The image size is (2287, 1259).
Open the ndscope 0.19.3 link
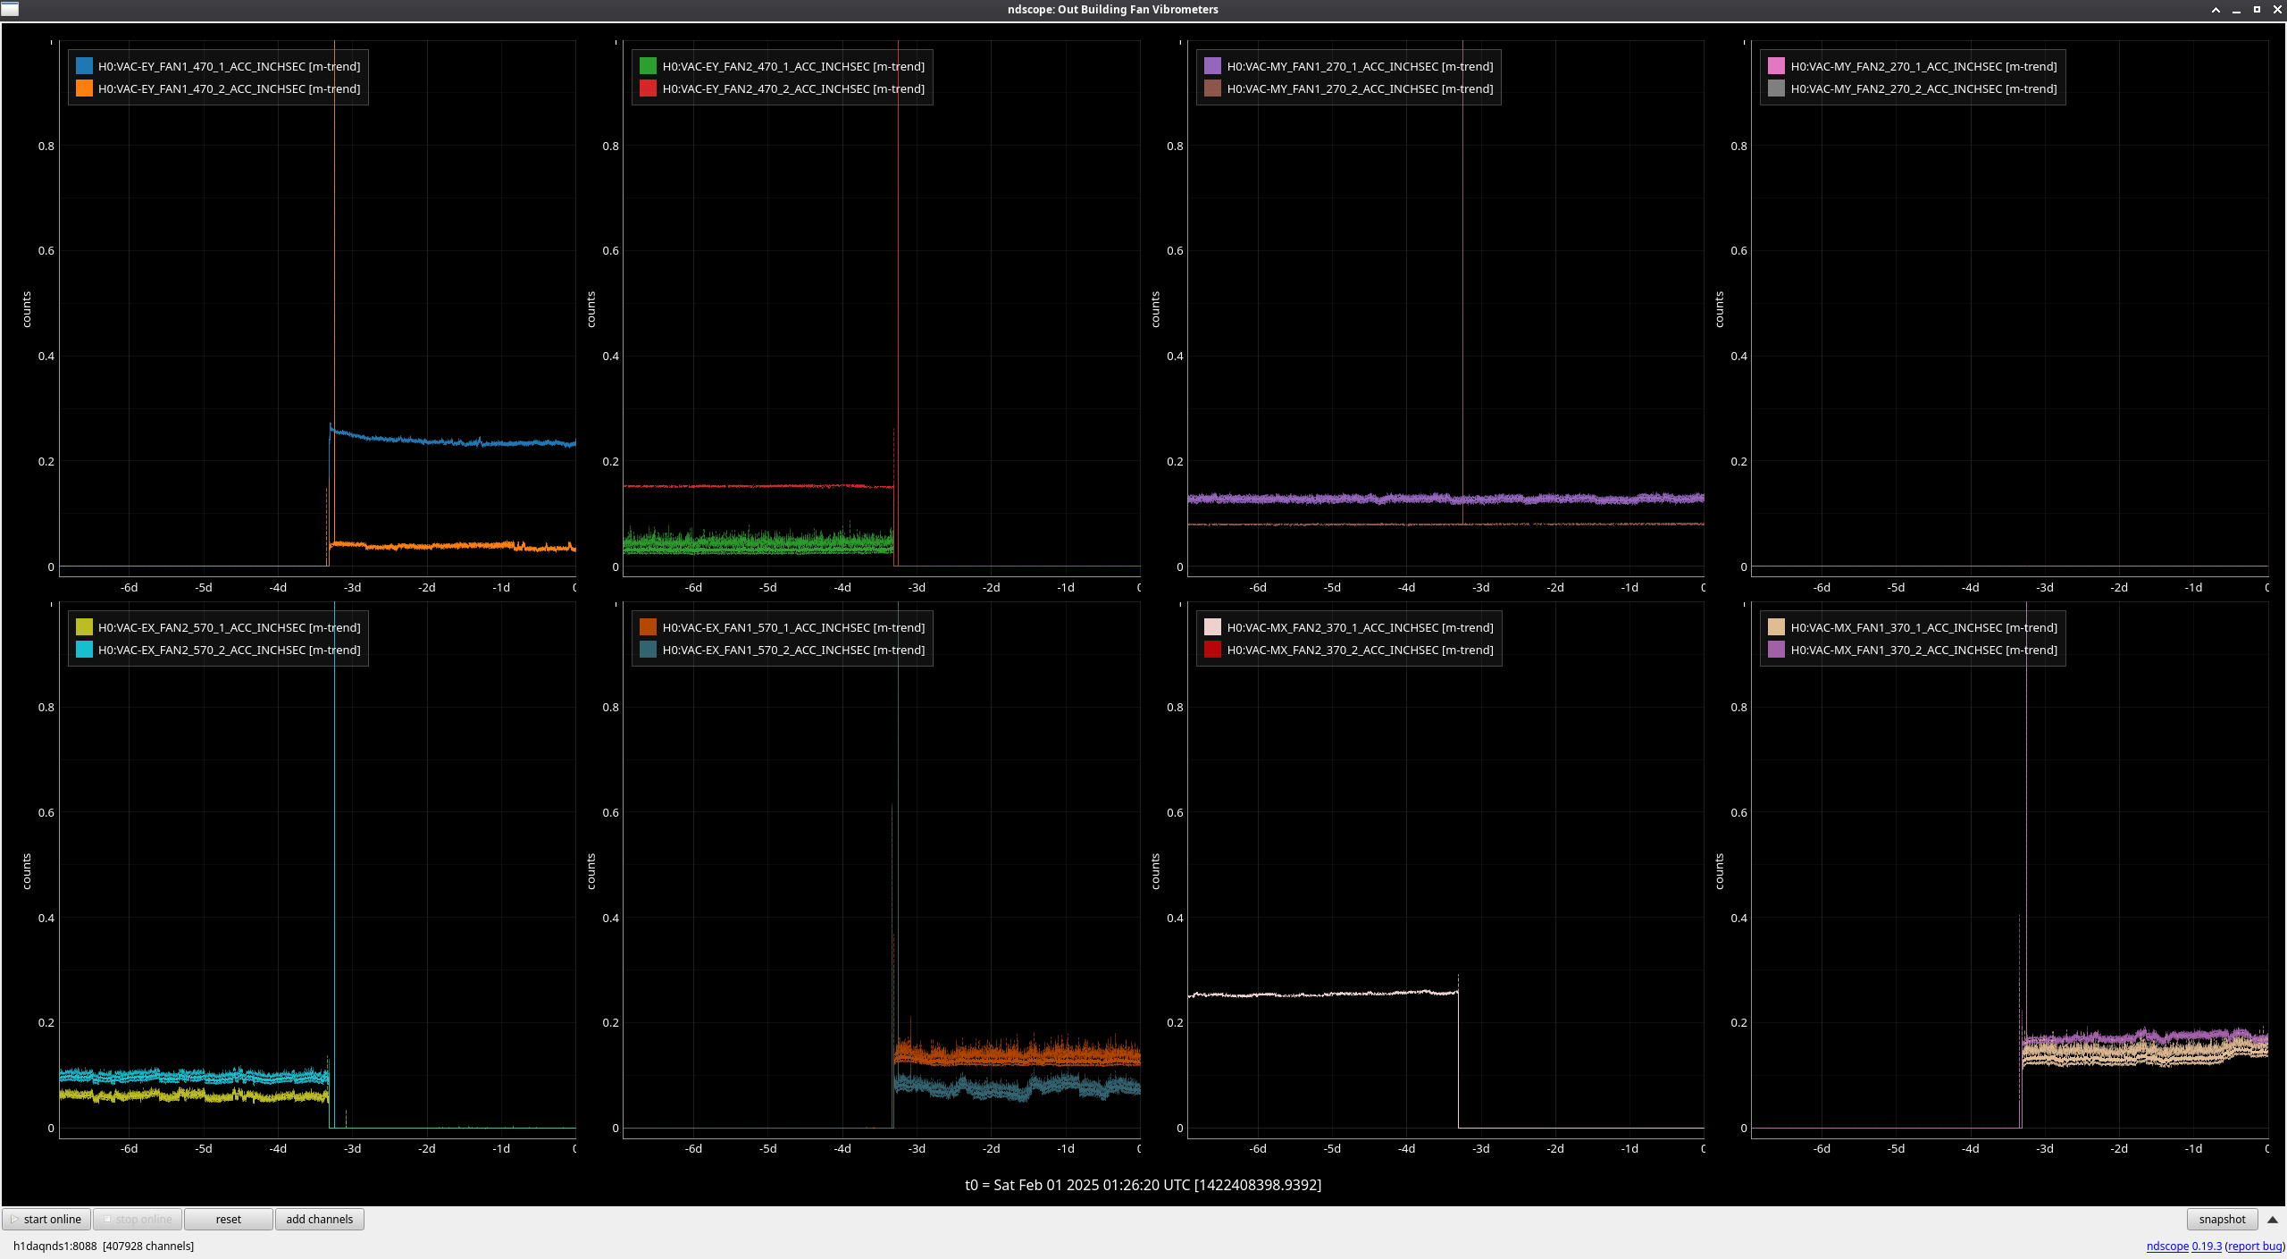pyautogui.click(x=2183, y=1246)
